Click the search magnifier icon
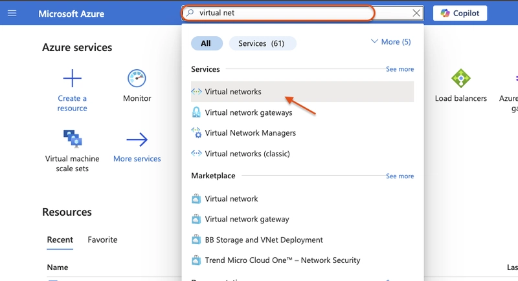This screenshot has height=281, width=518. coord(190,13)
